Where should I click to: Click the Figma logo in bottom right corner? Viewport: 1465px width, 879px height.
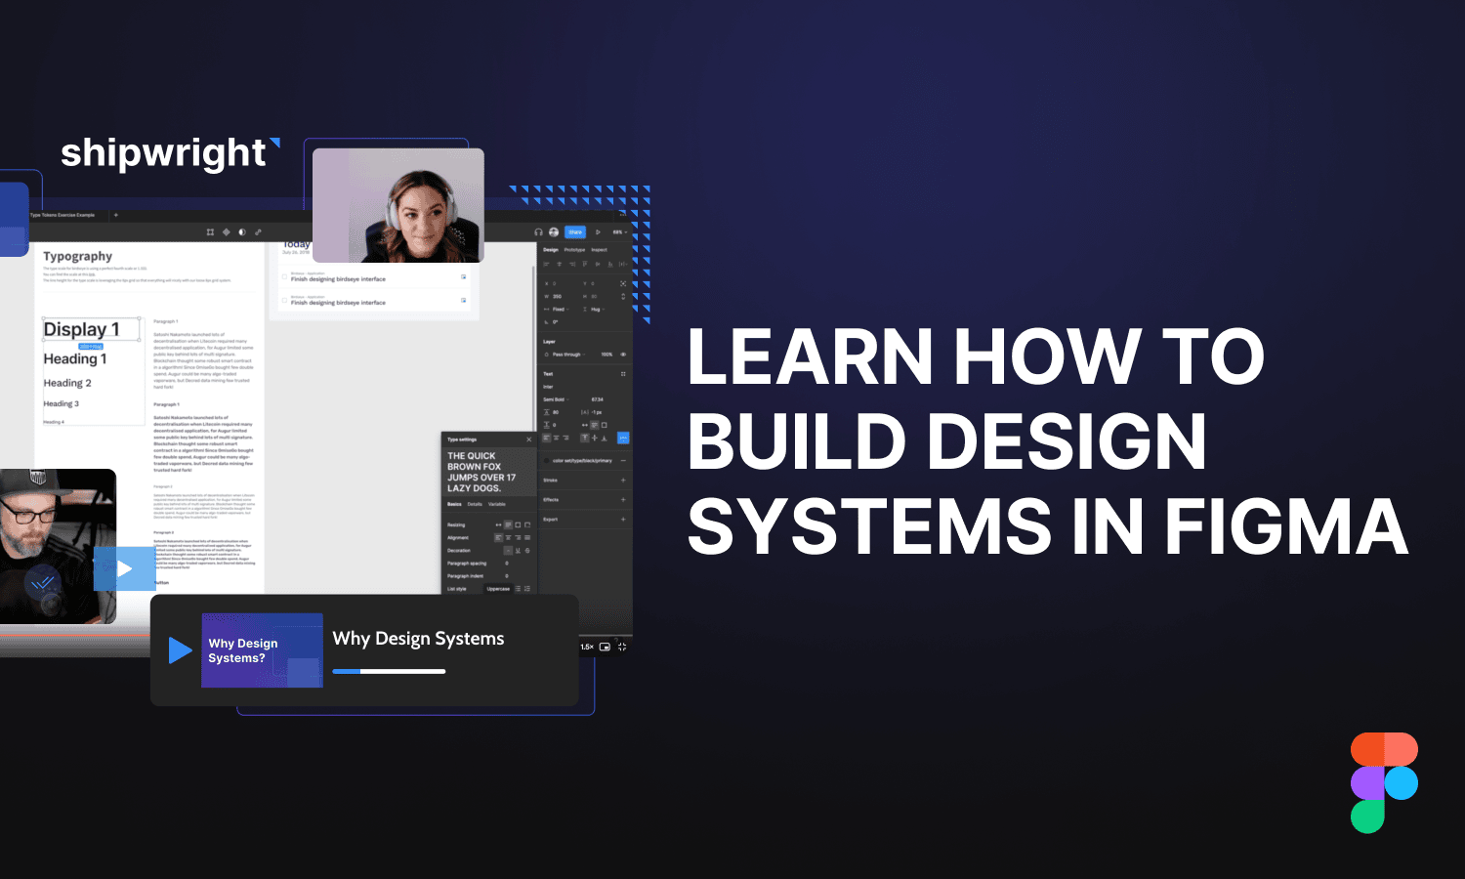click(1385, 781)
